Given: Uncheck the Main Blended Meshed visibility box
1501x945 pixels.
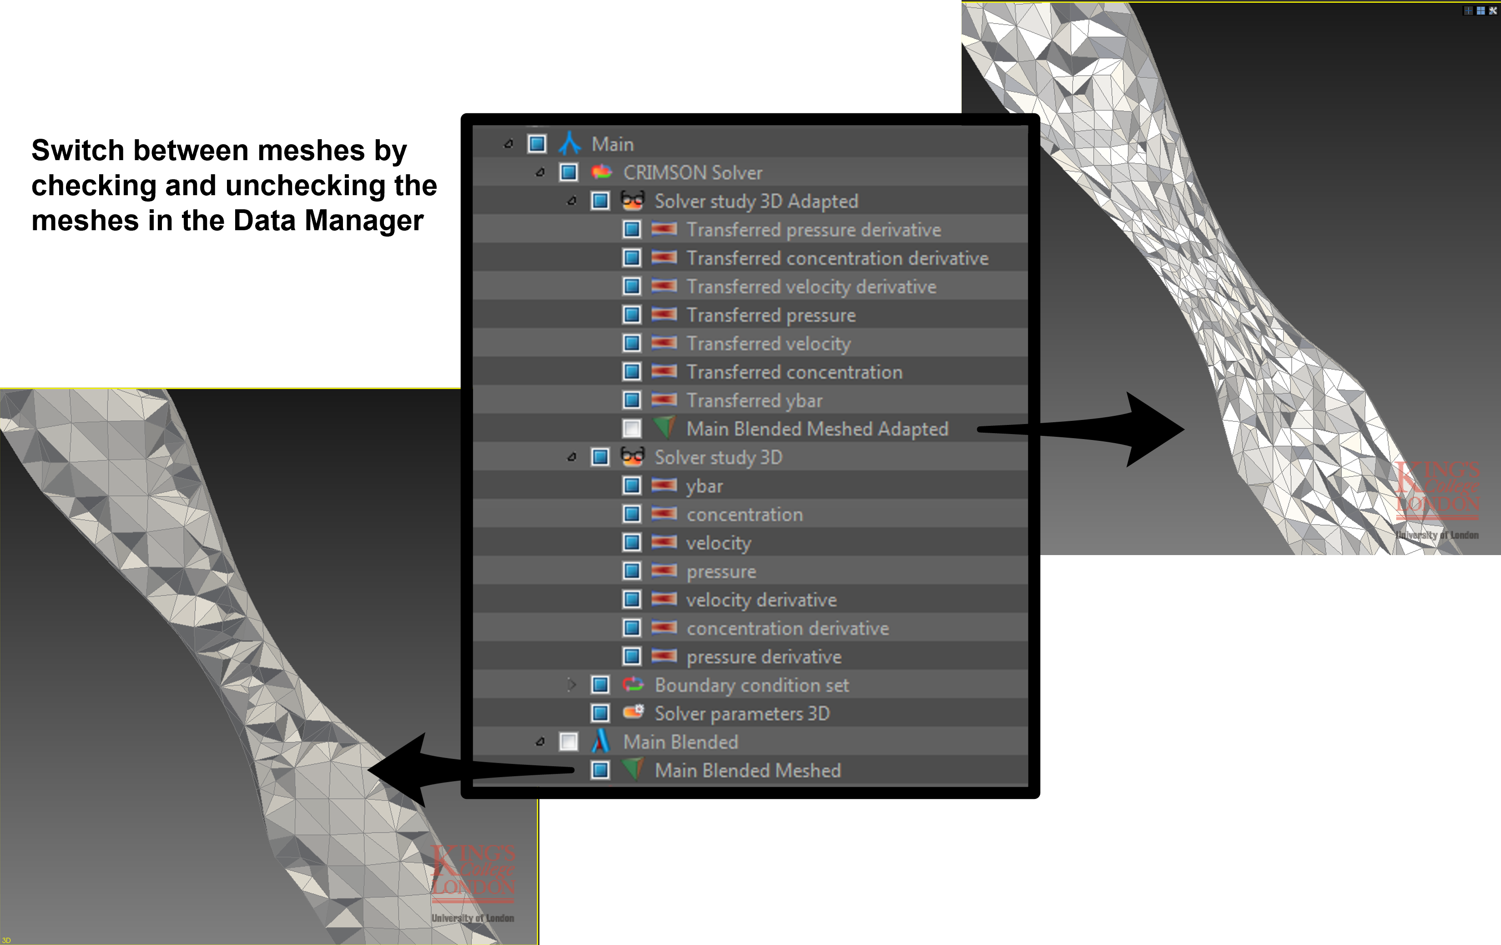Looking at the screenshot, I should [x=600, y=770].
